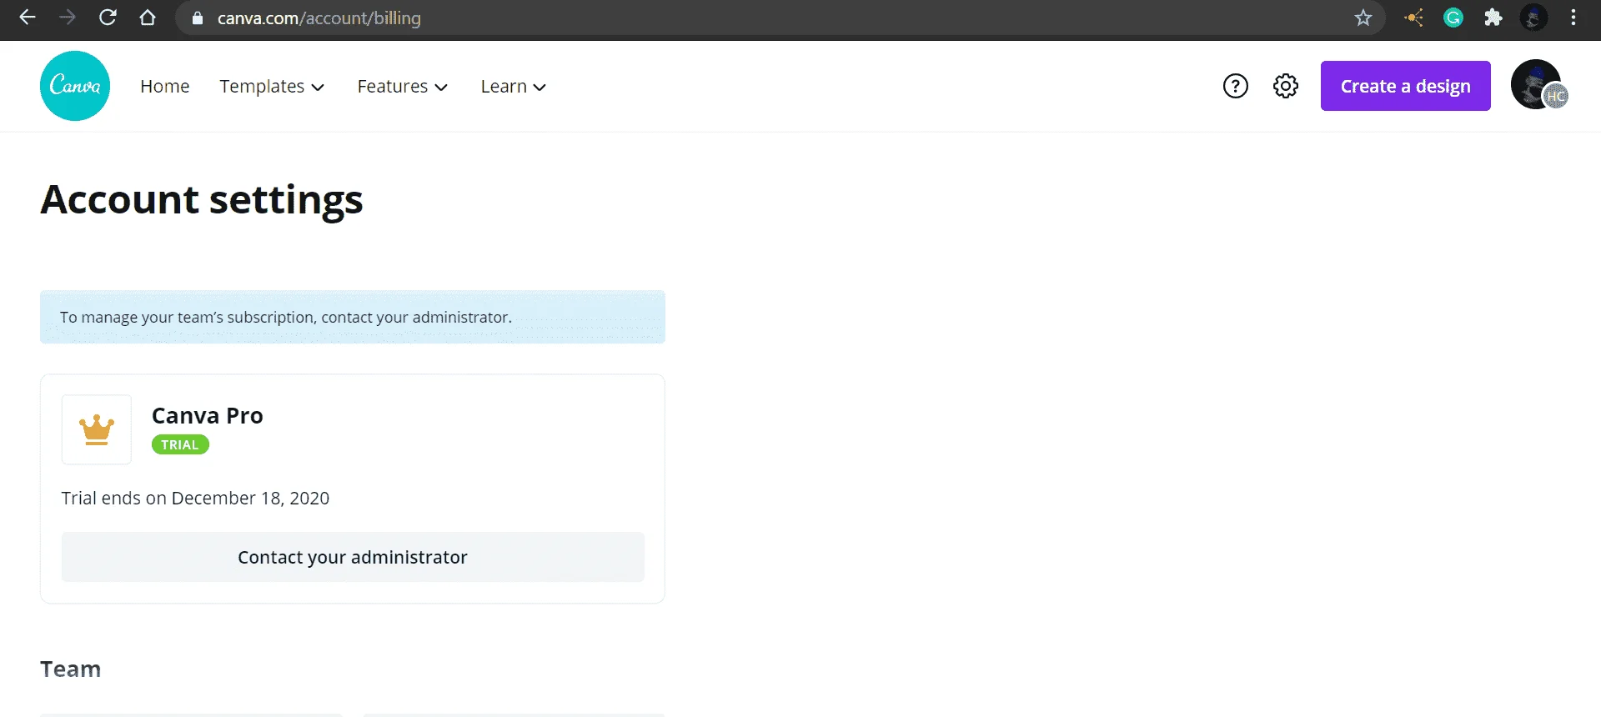Click the browser forward arrow
1601x717 pixels.
(x=68, y=18)
